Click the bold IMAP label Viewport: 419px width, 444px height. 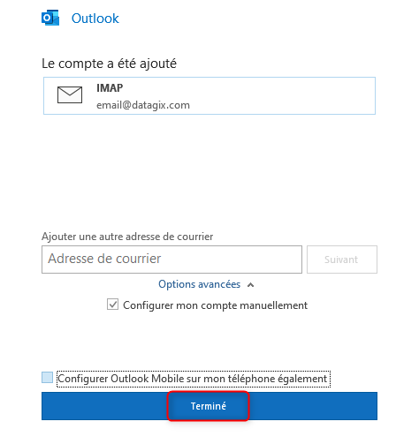click(110, 87)
